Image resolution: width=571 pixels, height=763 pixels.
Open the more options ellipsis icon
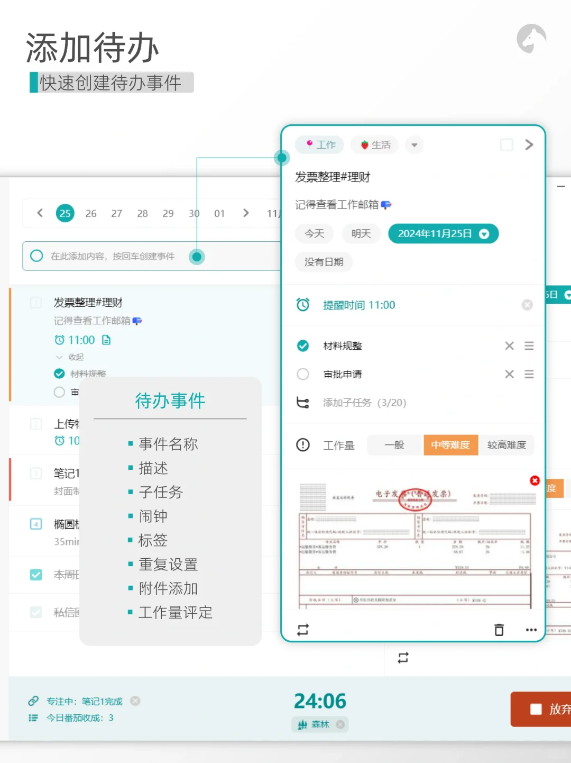pos(531,630)
